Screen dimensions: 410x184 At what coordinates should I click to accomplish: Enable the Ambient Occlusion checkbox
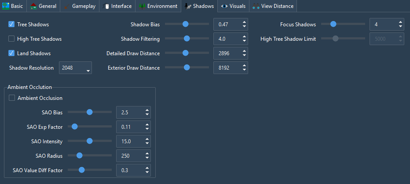12,98
